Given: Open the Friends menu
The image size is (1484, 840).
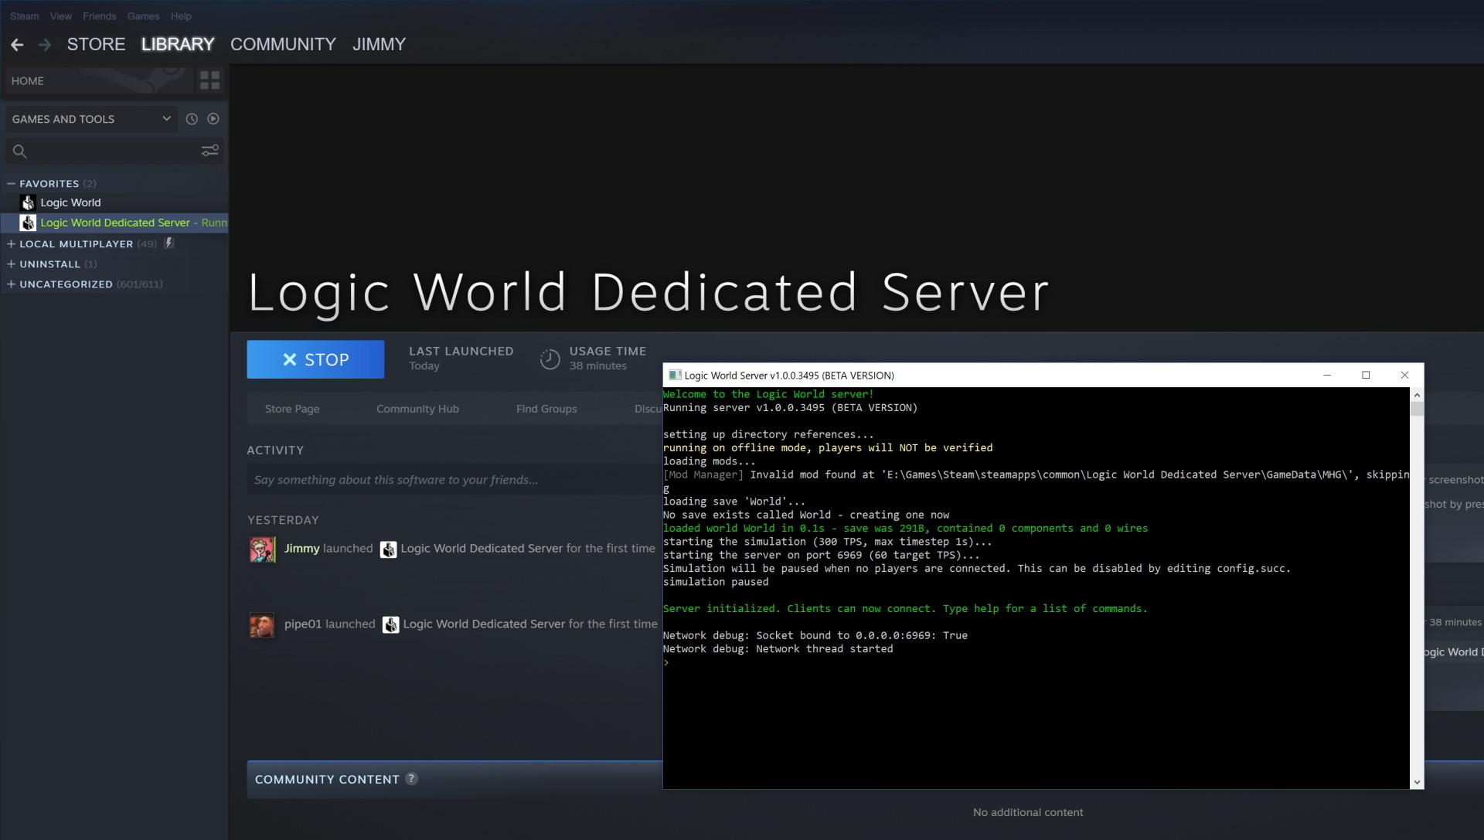Looking at the screenshot, I should pos(99,16).
